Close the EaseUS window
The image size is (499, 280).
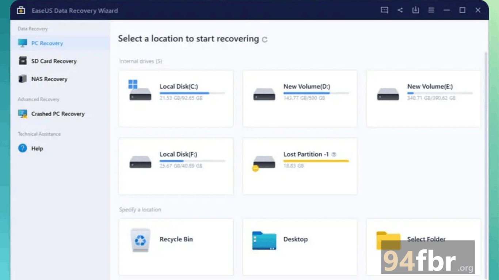pyautogui.click(x=478, y=10)
